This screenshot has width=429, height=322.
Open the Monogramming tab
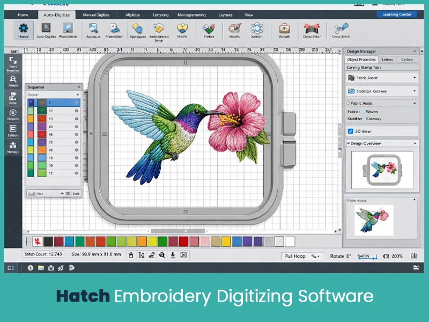[191, 15]
